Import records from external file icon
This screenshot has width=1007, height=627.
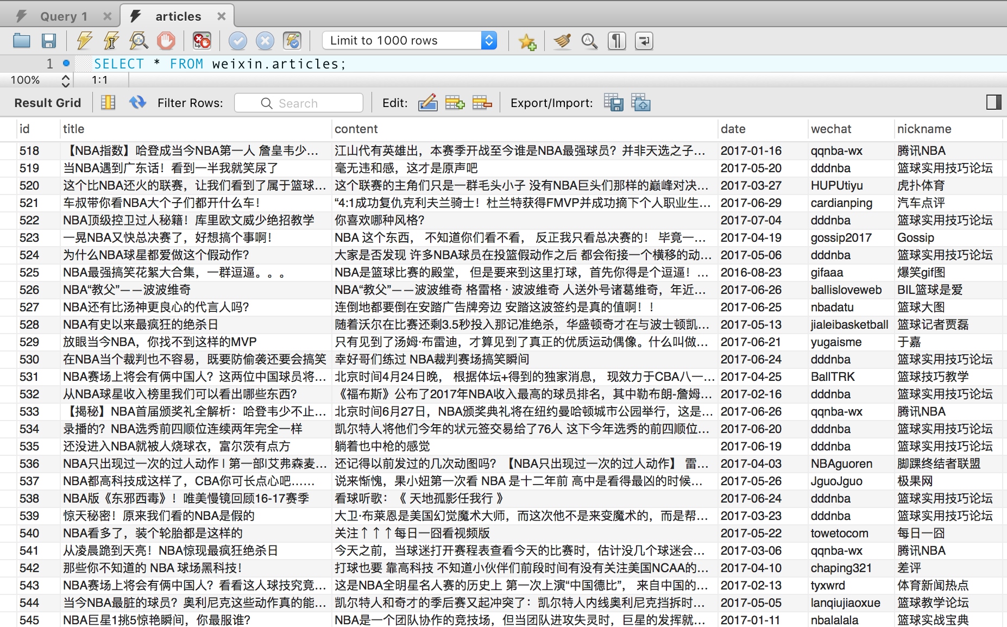(641, 103)
